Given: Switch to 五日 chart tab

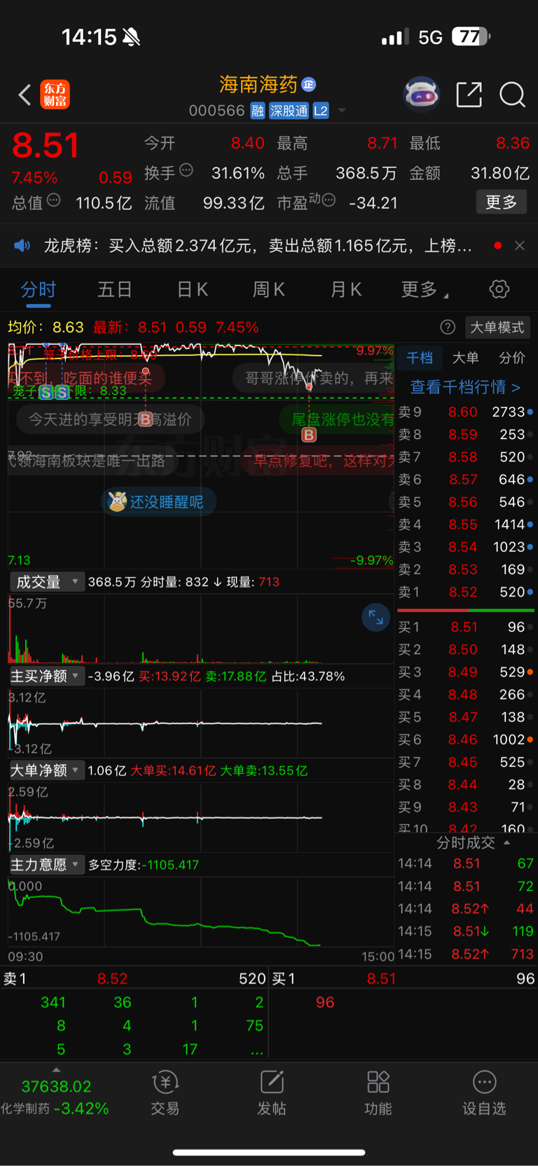Looking at the screenshot, I should (x=115, y=290).
